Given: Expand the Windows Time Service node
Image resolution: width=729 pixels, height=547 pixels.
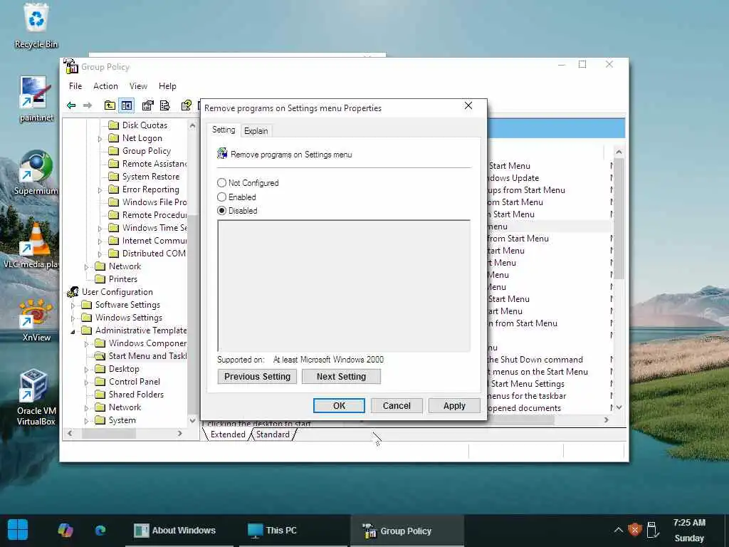Looking at the screenshot, I should [100, 229].
